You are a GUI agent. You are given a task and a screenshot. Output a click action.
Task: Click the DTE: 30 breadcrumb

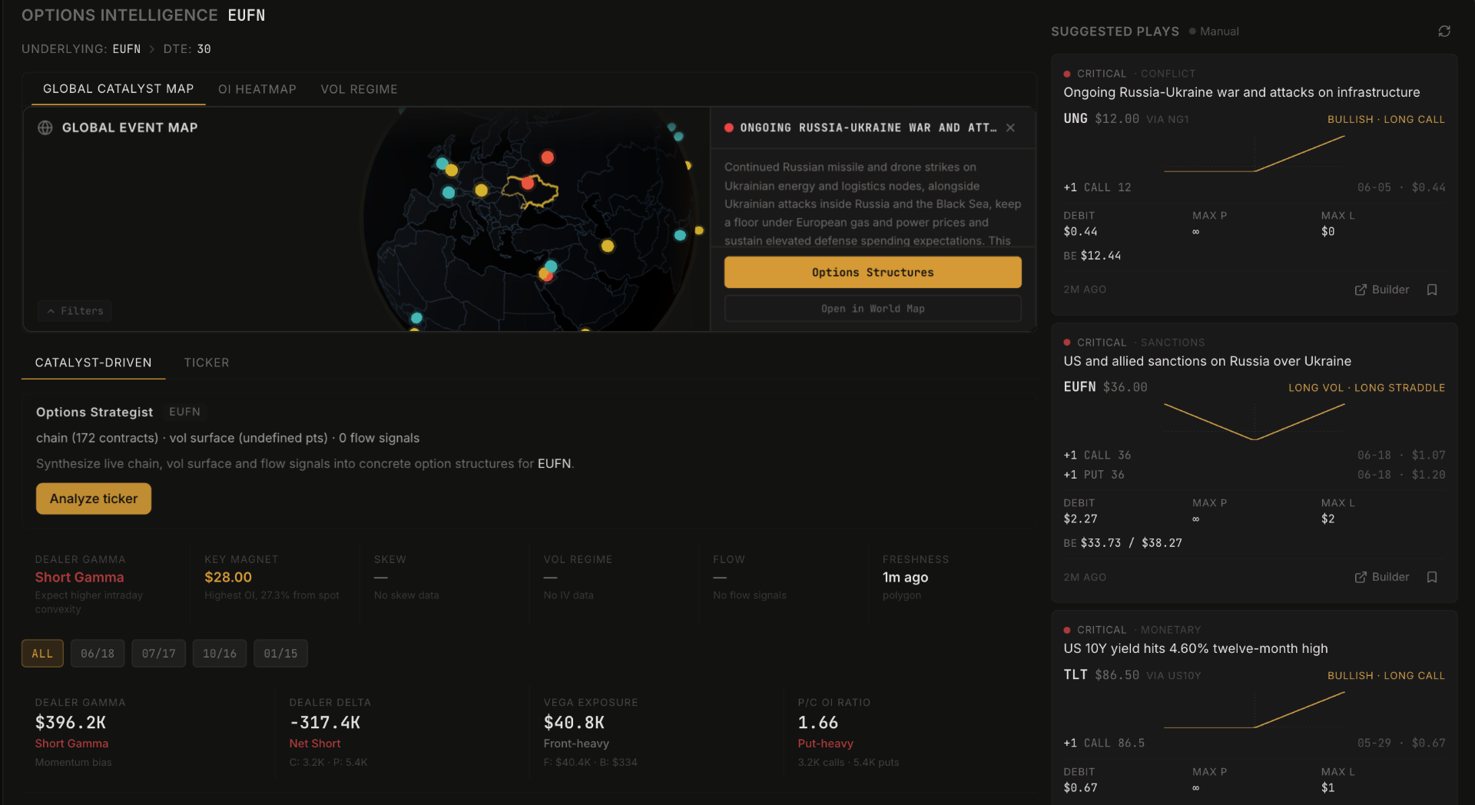(187, 49)
